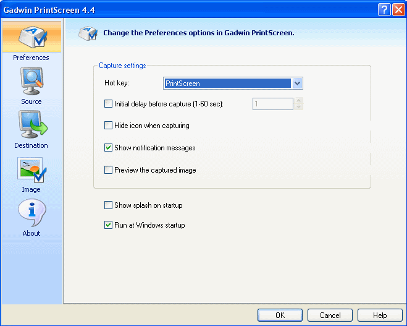Click the Image label in sidebar
The image size is (407, 326).
click(31, 189)
